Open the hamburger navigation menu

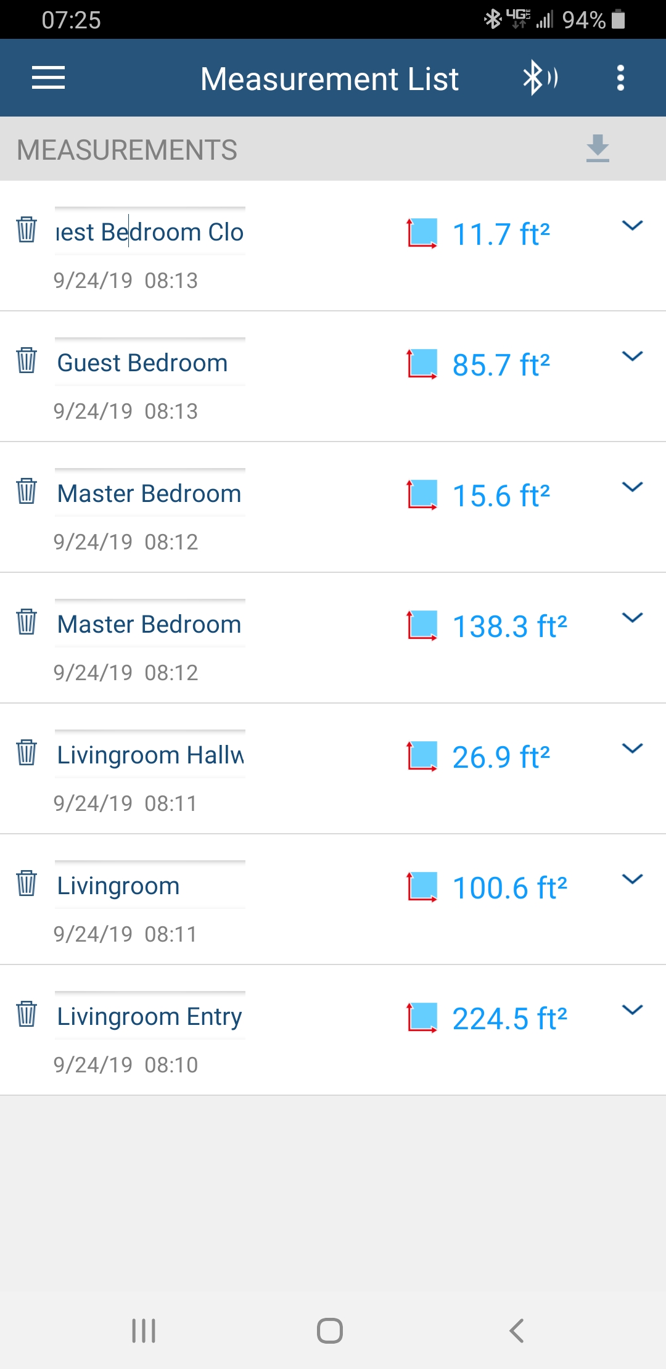[48, 78]
